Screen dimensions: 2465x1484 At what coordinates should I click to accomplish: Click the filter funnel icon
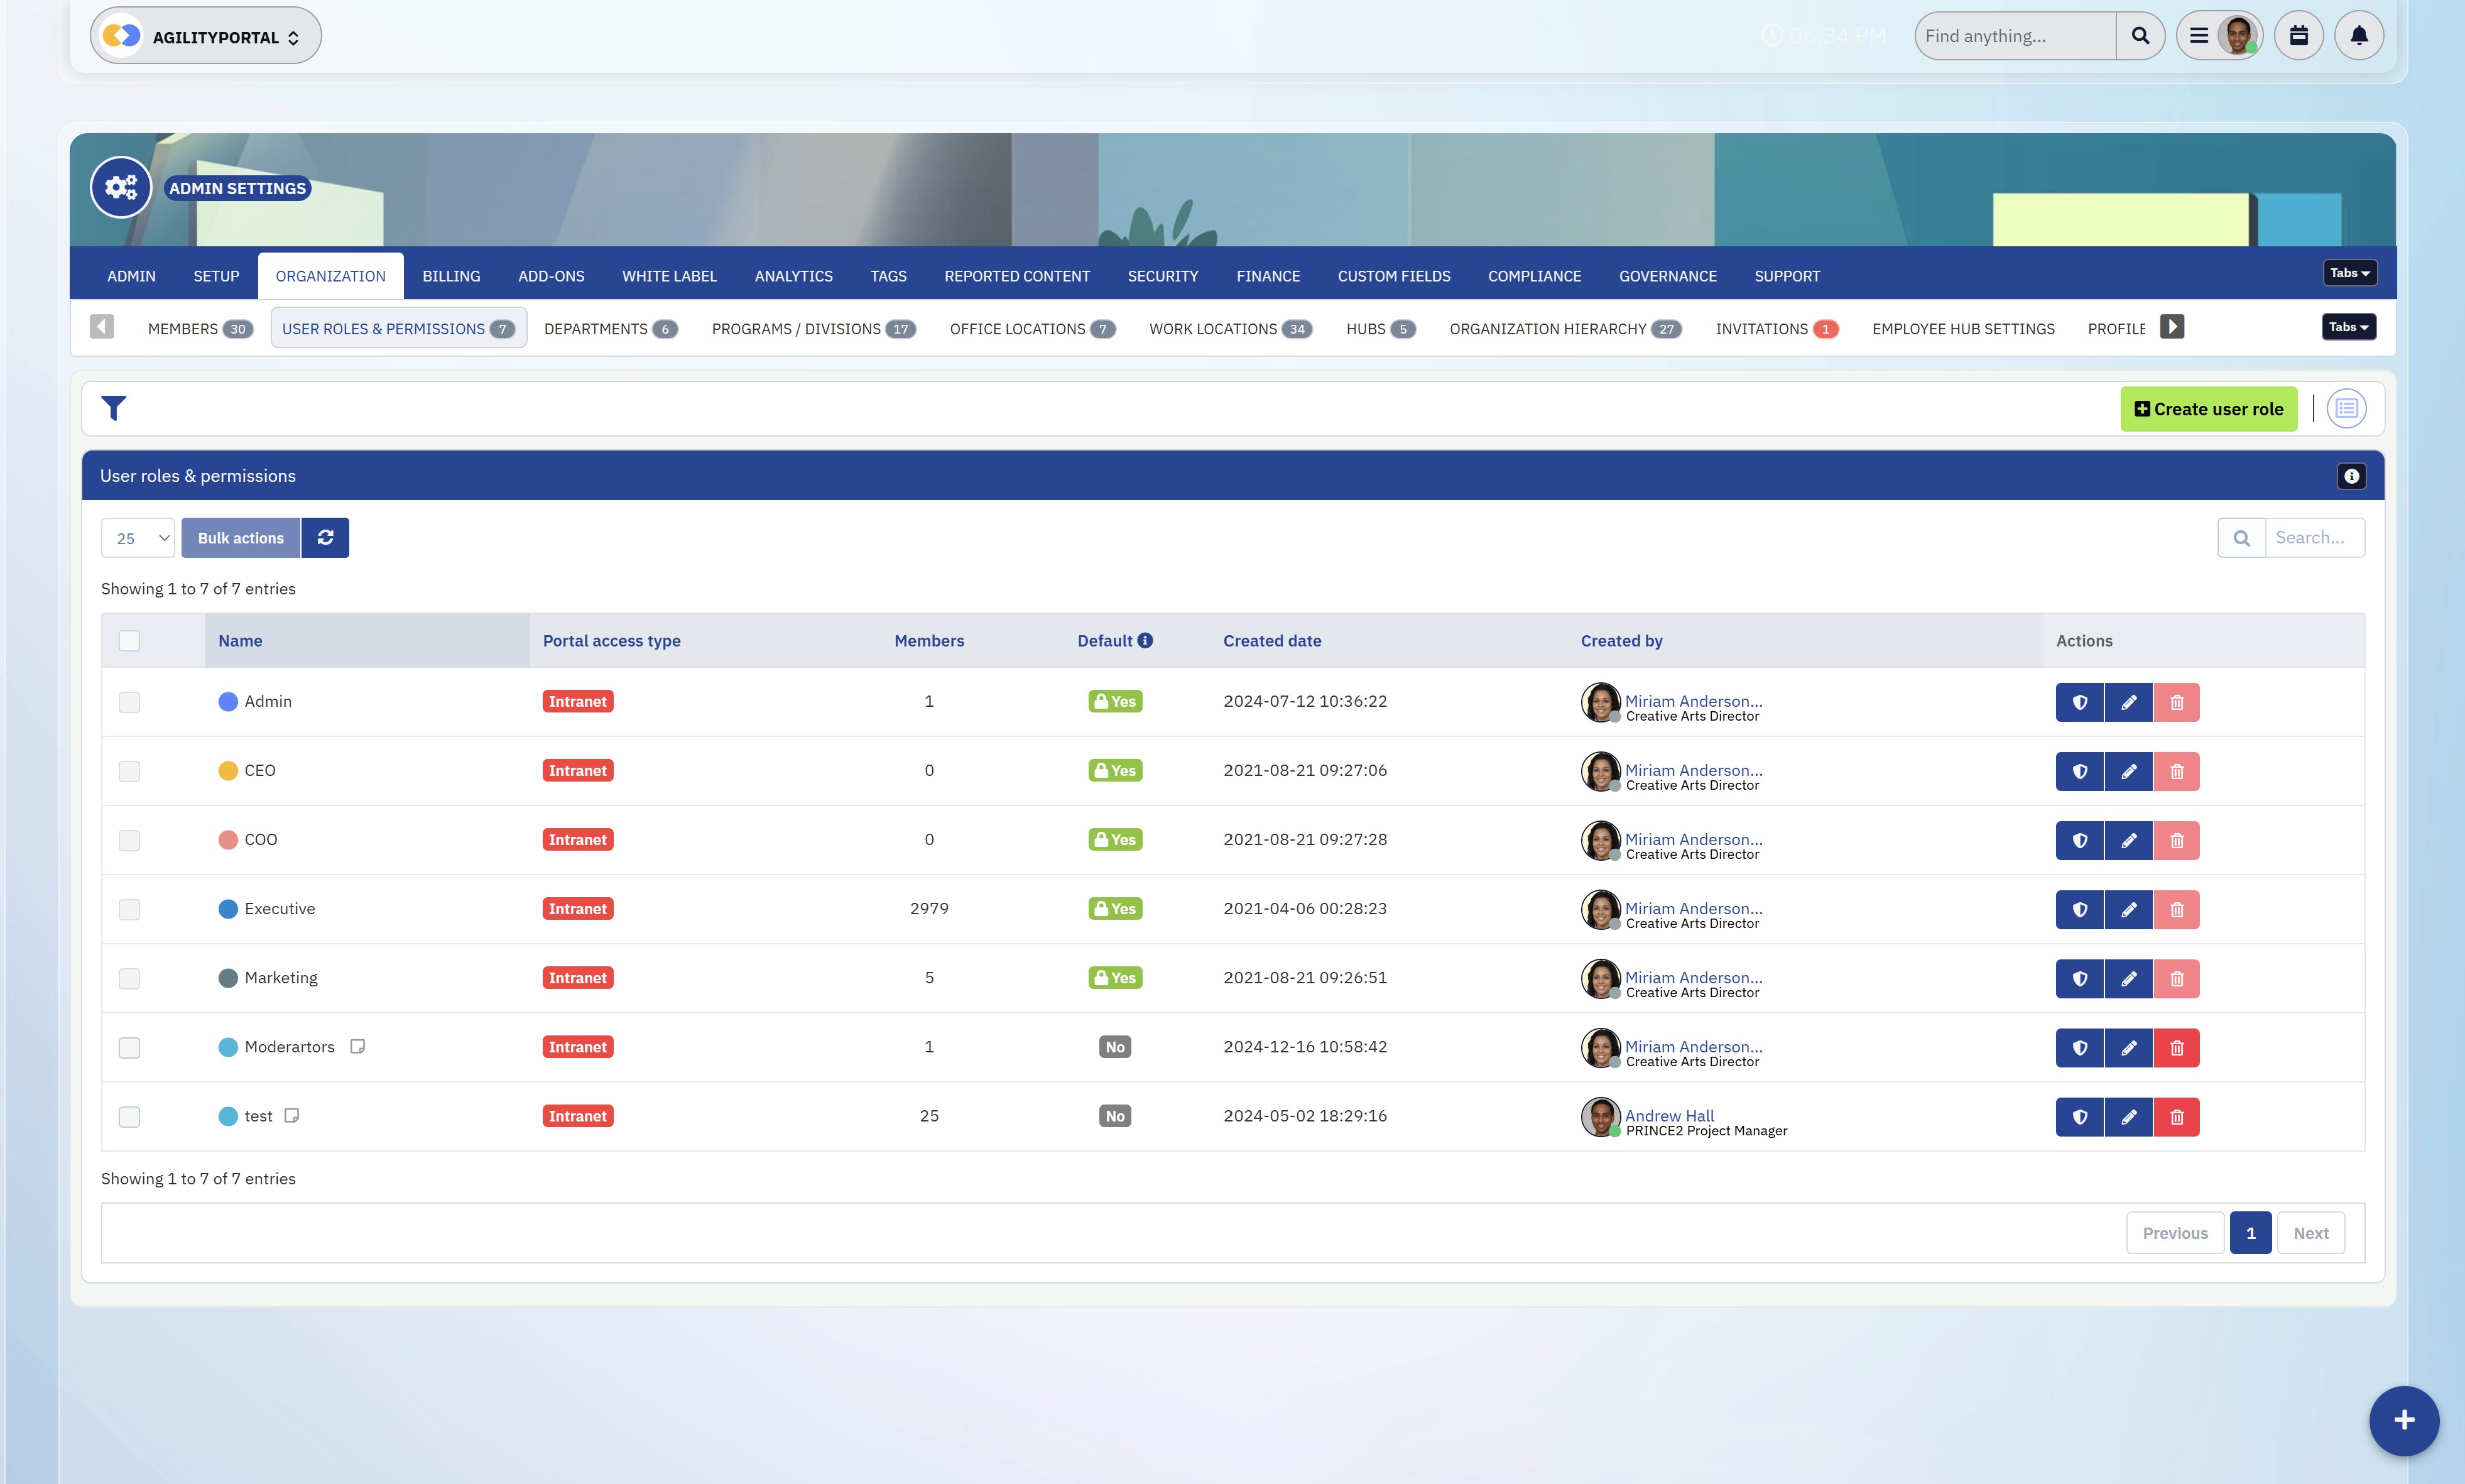point(114,408)
